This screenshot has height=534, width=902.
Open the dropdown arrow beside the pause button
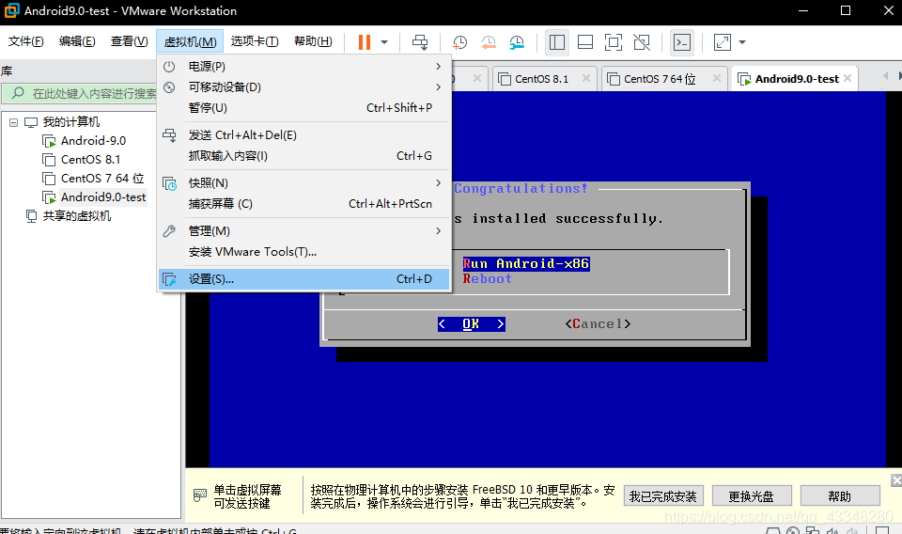coord(384,42)
